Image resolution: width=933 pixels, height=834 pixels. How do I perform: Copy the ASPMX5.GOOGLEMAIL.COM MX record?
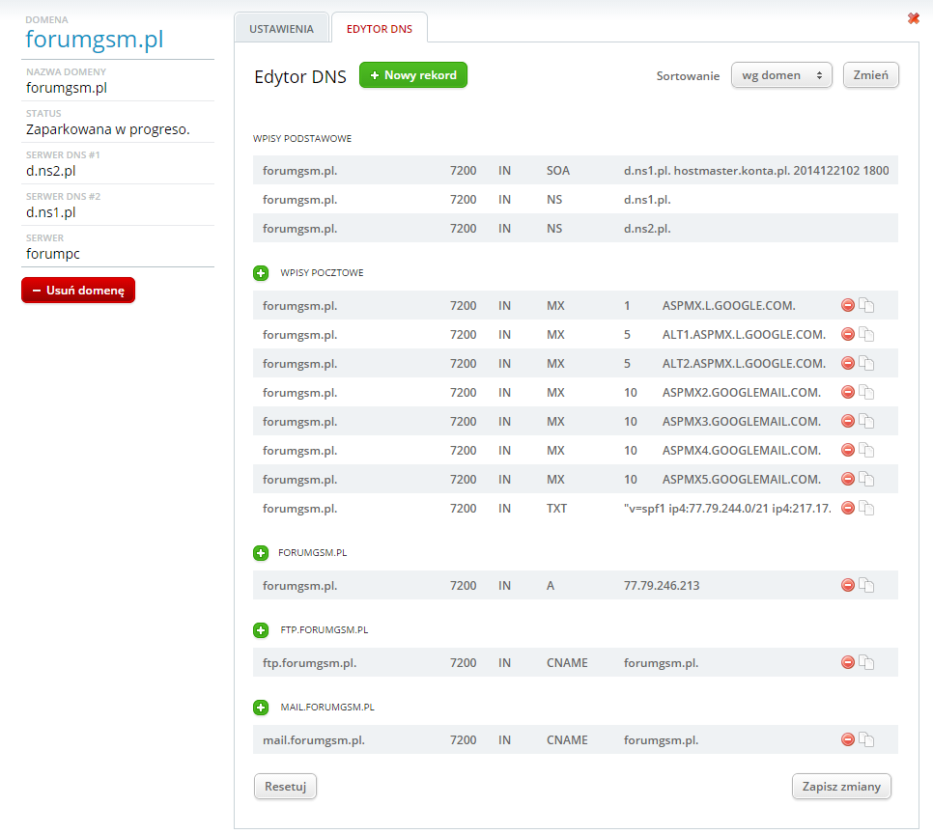point(867,480)
